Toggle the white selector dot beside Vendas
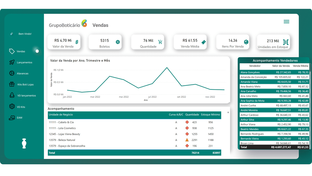The height and width of the screenshot is (176, 312). pos(37,51)
